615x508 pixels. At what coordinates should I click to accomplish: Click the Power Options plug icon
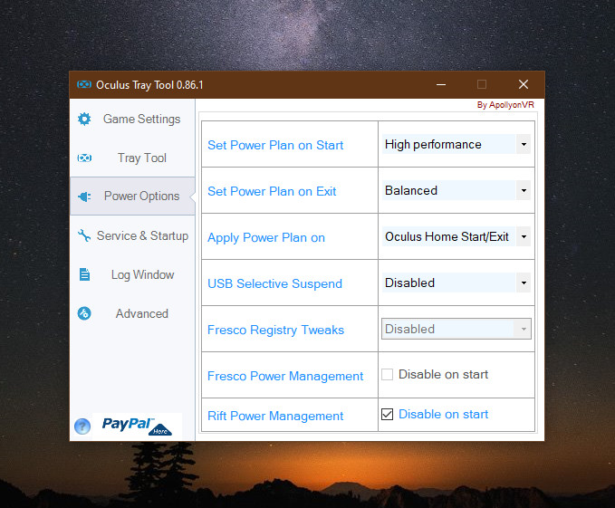click(x=84, y=196)
